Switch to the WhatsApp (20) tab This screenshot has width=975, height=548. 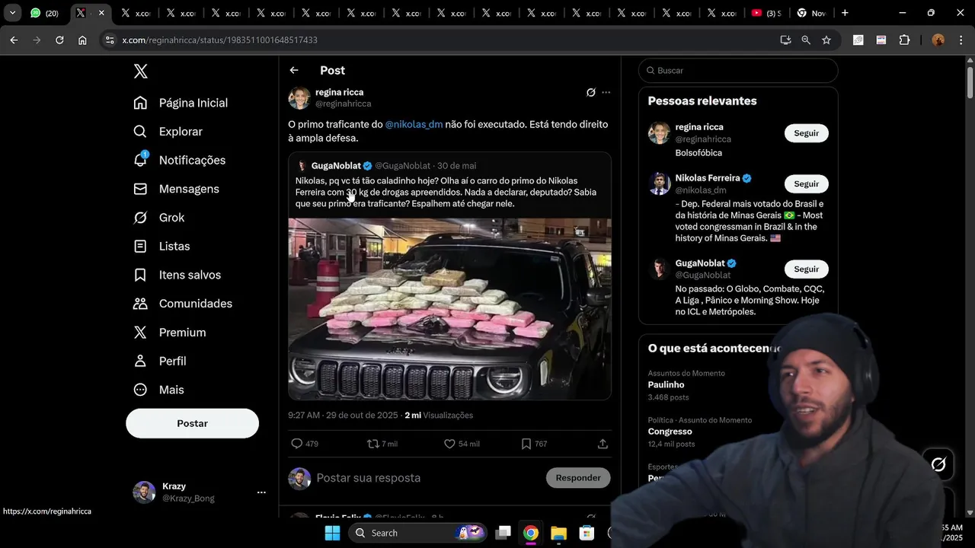tap(45, 13)
